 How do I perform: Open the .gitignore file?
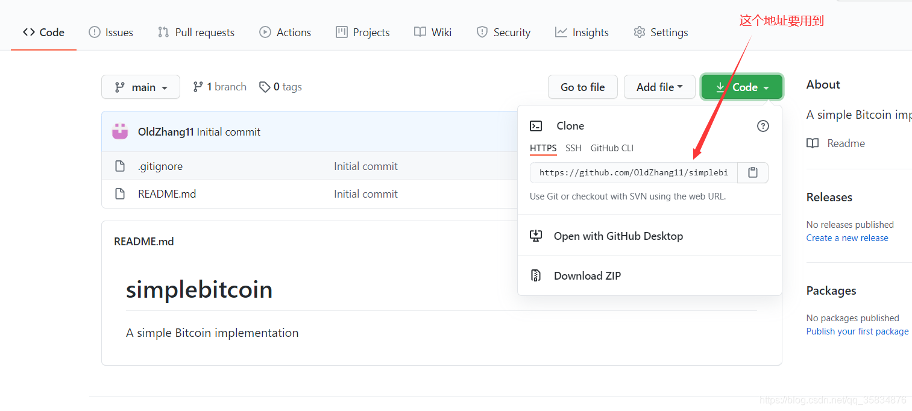(x=160, y=166)
